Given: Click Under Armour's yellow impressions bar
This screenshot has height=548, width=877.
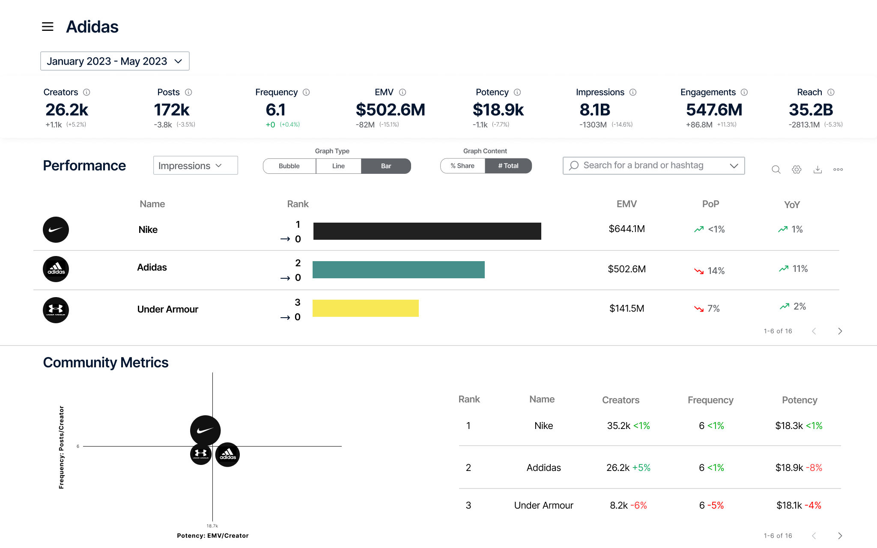Looking at the screenshot, I should pos(366,308).
